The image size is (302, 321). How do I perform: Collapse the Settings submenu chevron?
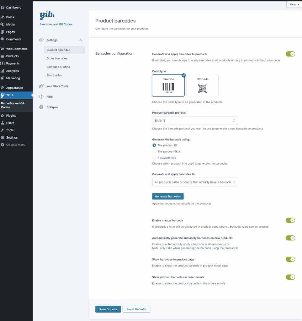click(x=81, y=40)
